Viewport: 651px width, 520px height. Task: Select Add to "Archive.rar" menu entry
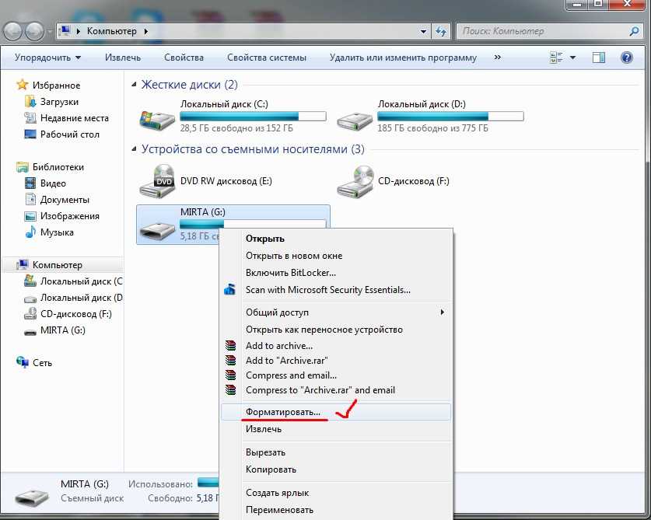[286, 361]
